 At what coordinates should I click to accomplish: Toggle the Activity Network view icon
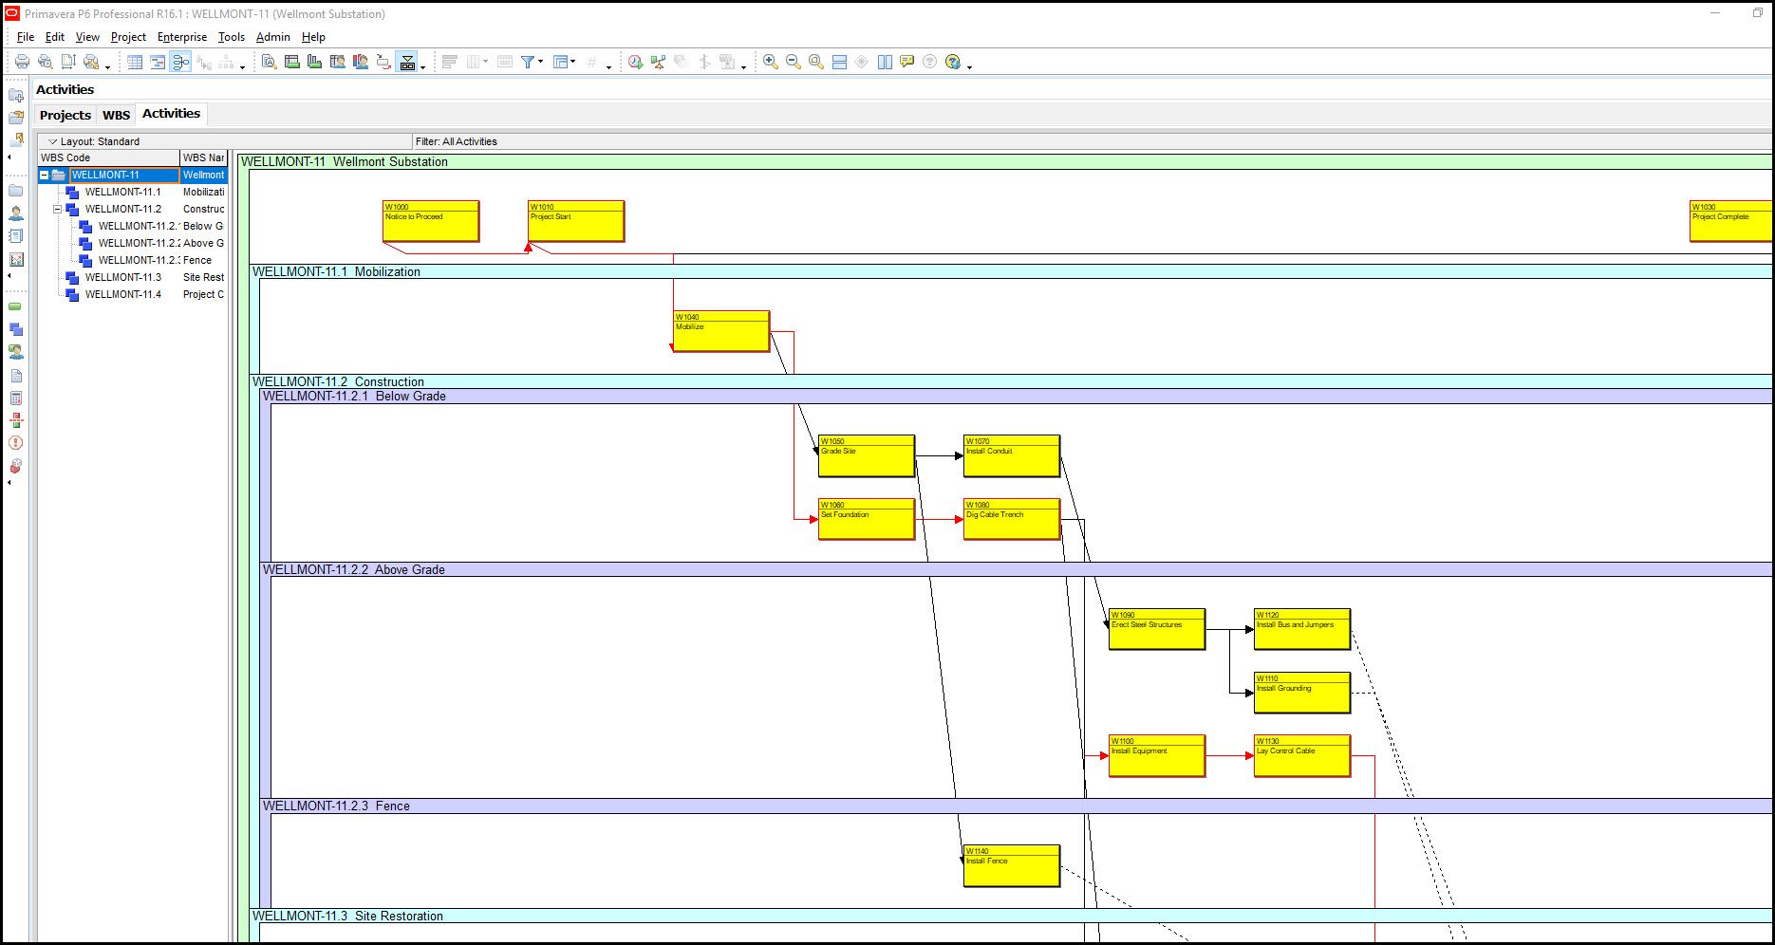tap(180, 62)
